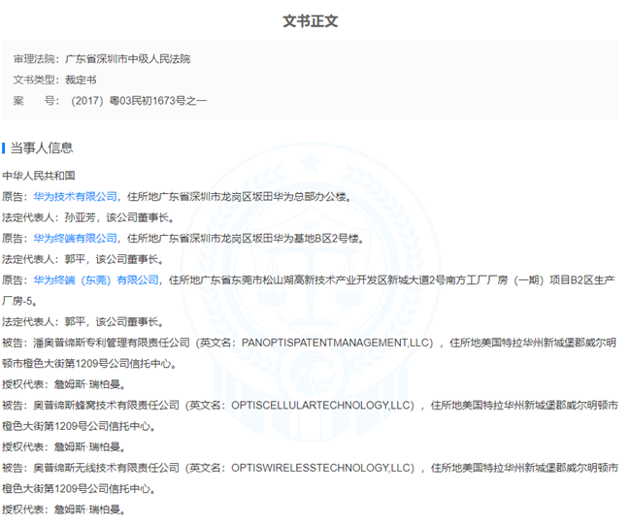This screenshot has width=630, height=525.
Task: Select case number （2017）粤03民初1673号之一
Action: point(138,100)
